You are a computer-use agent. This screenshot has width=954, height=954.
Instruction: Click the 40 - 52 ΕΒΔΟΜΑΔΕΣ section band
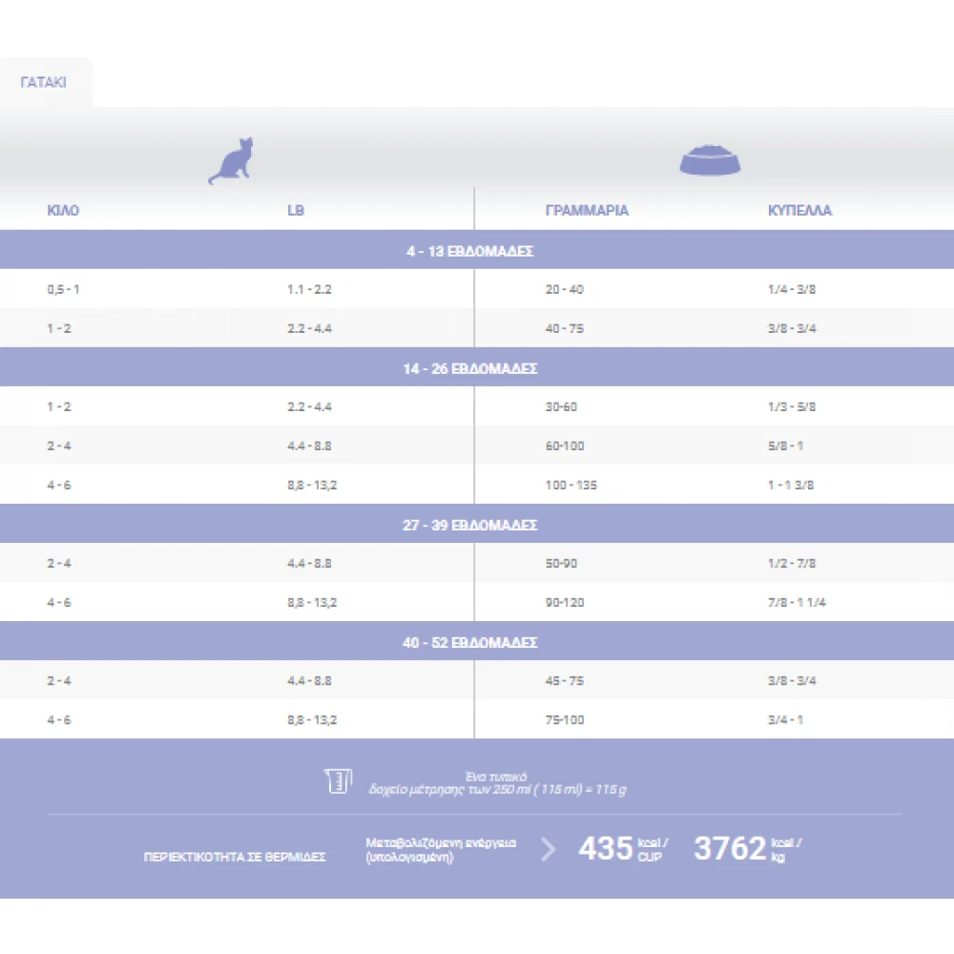tap(469, 643)
